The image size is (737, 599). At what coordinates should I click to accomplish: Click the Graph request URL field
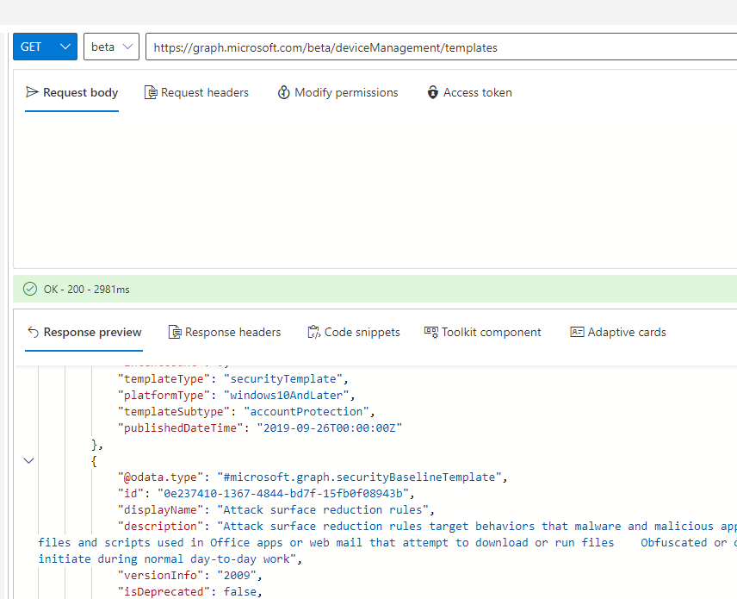(441, 47)
